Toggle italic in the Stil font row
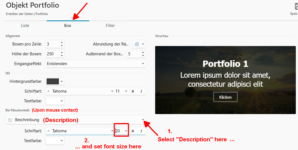Viewport: 298px width, 150px height. pos(141,91)
